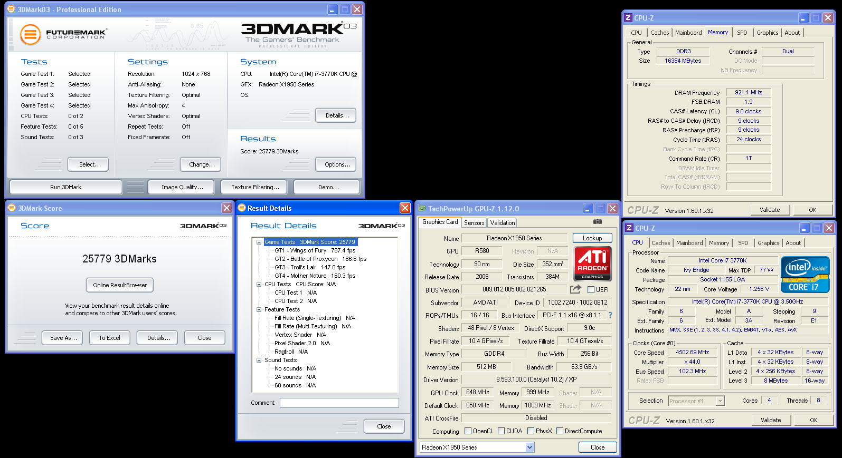Viewport: 842px width, 458px height.
Task: Select the GT3 - Troll's Lair row
Action: tap(310, 268)
